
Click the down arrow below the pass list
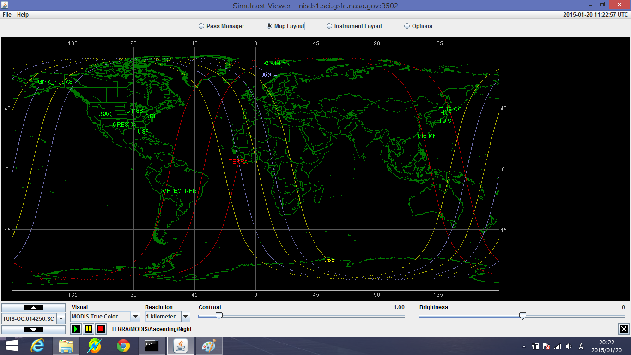(x=33, y=330)
